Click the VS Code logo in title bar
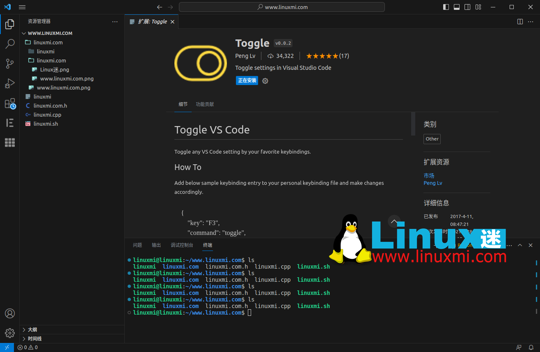 pyautogui.click(x=7, y=7)
